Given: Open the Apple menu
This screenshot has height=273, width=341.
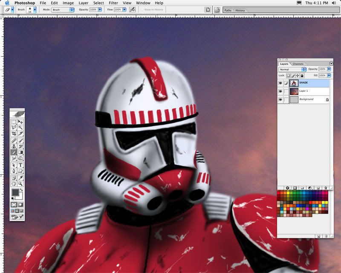Looking at the screenshot, I should pos(7,3).
